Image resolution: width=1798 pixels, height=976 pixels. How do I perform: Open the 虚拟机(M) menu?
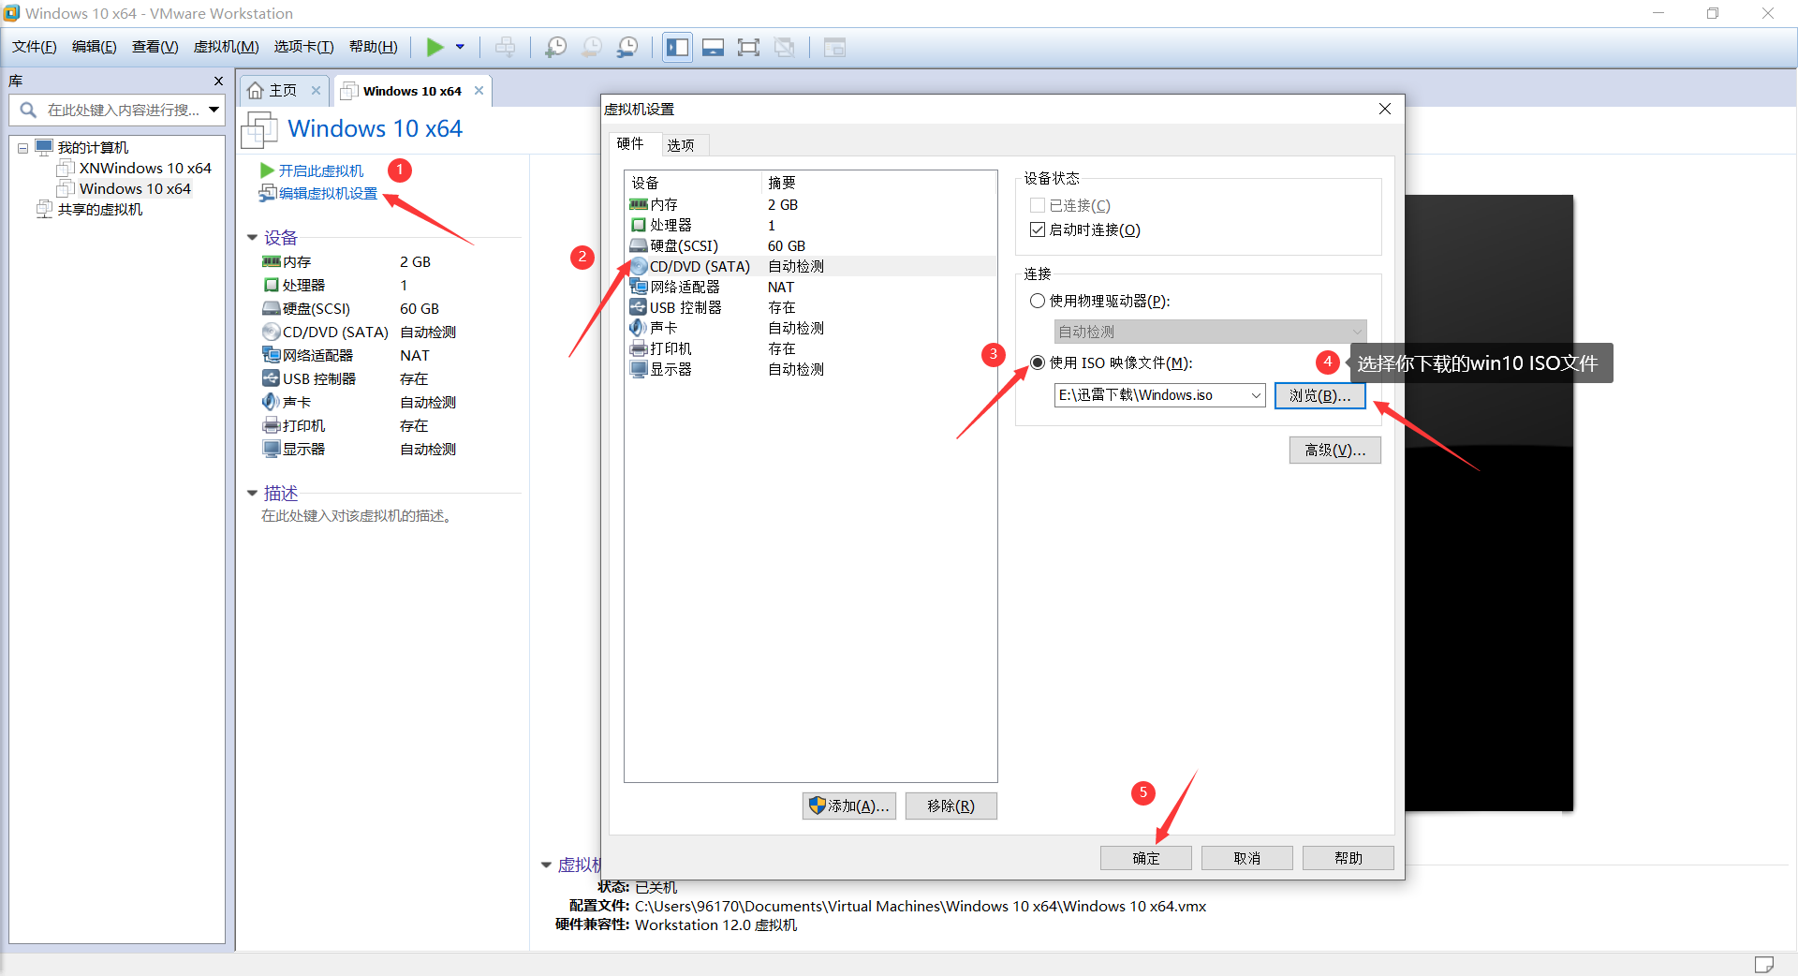click(x=226, y=47)
